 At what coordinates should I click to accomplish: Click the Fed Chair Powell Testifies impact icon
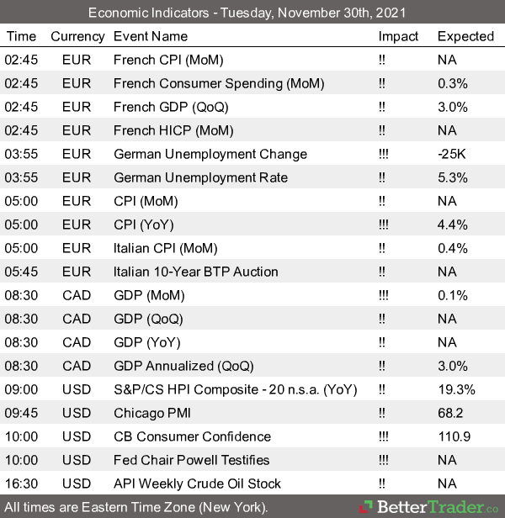[x=385, y=460]
